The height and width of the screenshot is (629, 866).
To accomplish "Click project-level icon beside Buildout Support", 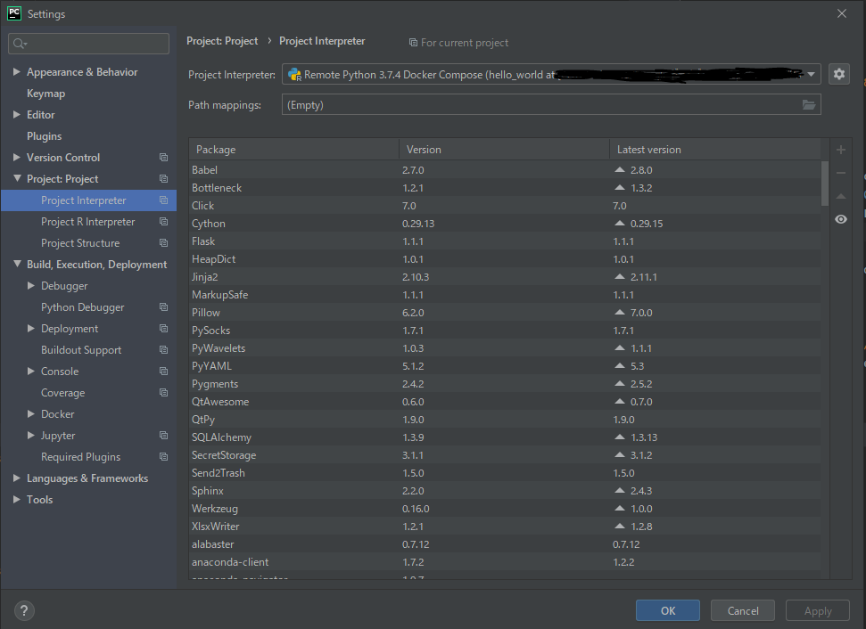I will 163,350.
